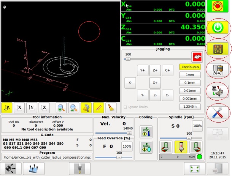
Task: Select 0.1mm jog increment
Action: 190,83
